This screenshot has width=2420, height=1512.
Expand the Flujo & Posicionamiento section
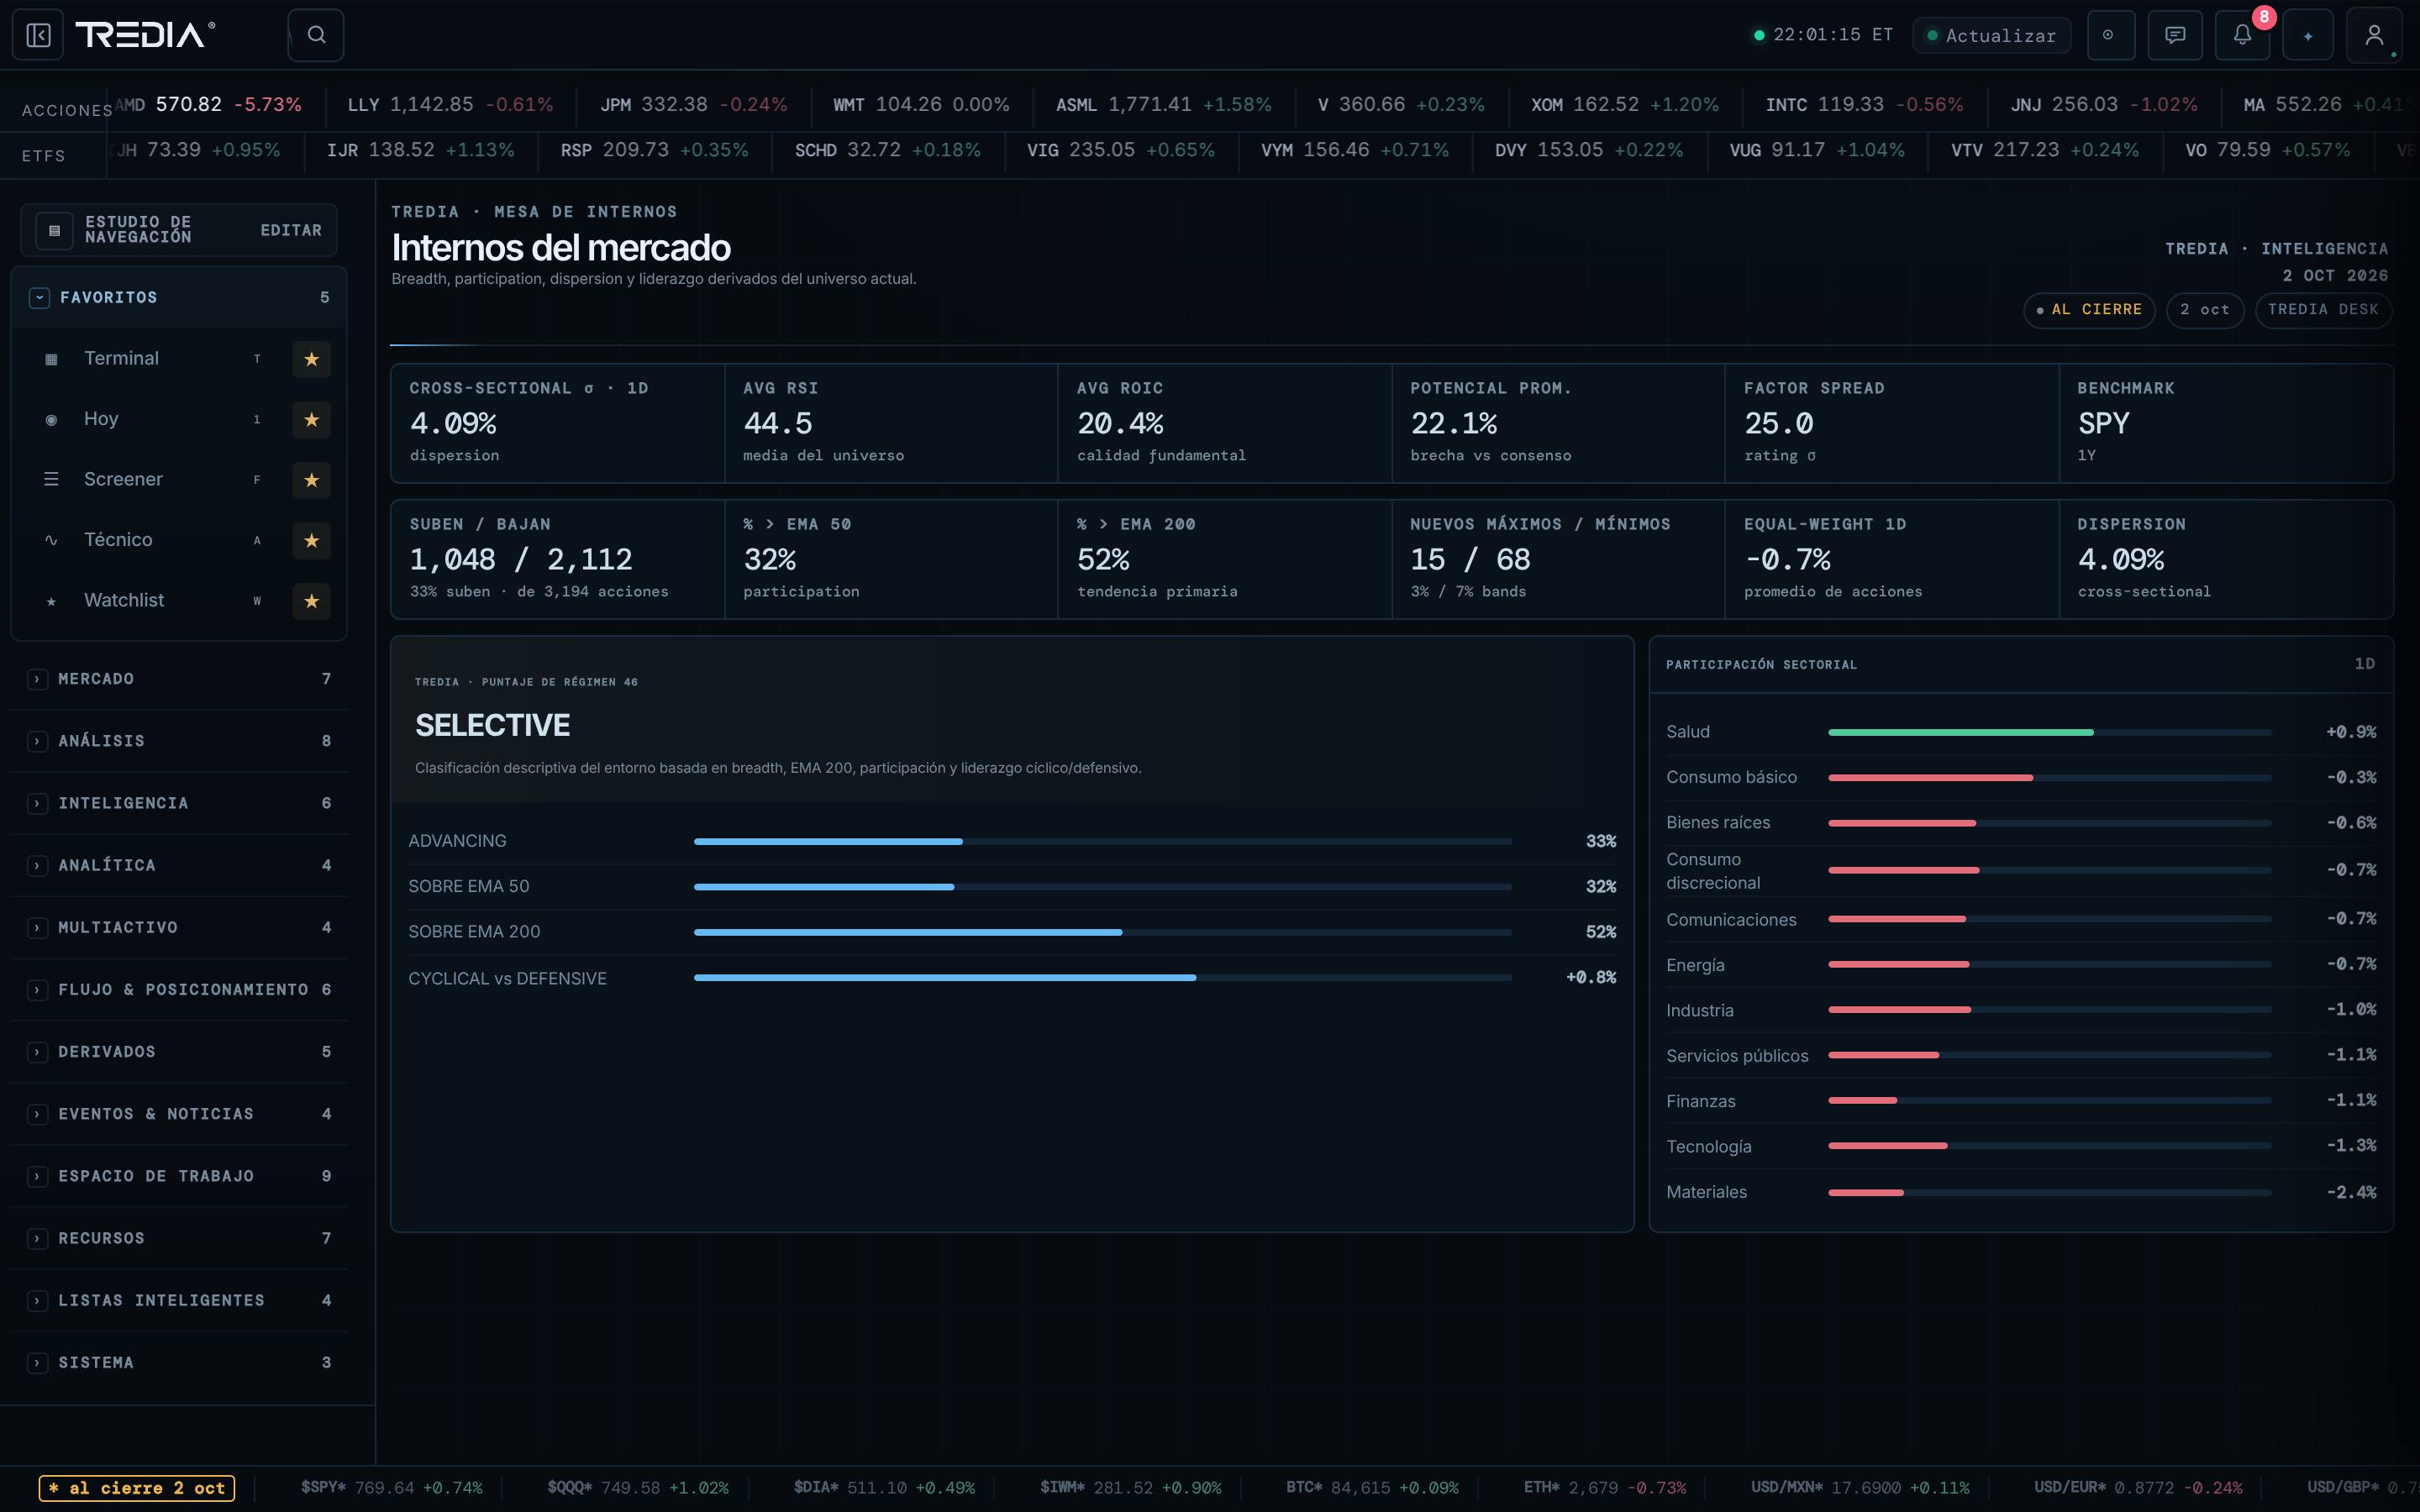click(179, 990)
